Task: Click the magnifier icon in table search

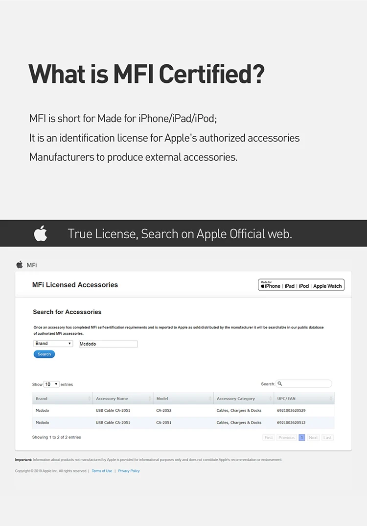Action: [x=280, y=384]
